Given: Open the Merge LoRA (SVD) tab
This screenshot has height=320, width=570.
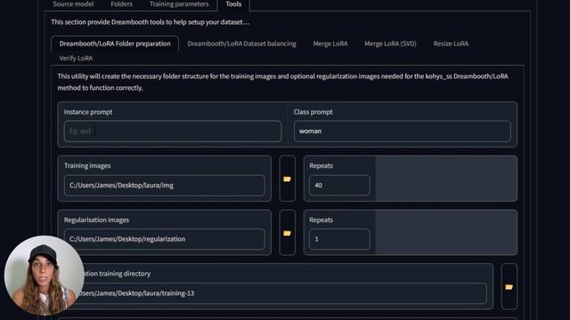Looking at the screenshot, I should (390, 44).
